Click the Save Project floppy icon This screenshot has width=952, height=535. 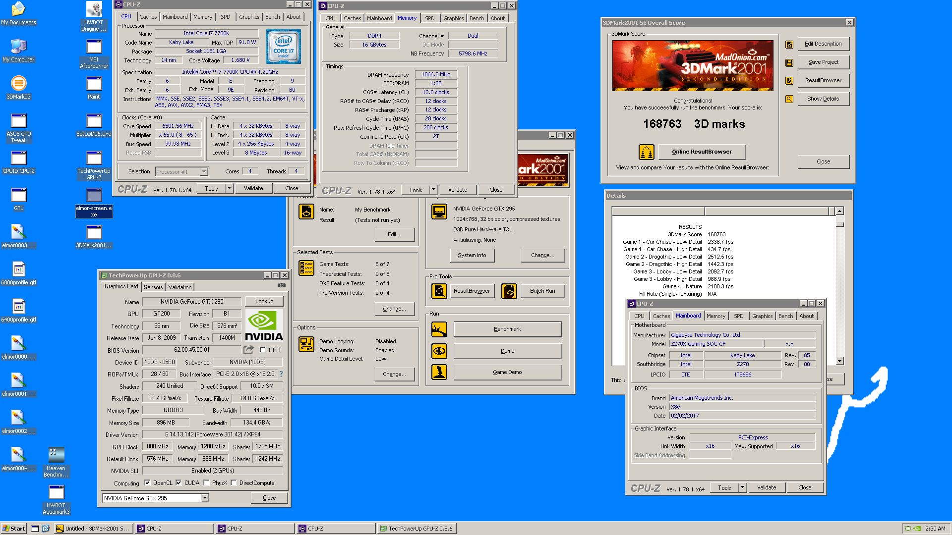pyautogui.click(x=789, y=62)
